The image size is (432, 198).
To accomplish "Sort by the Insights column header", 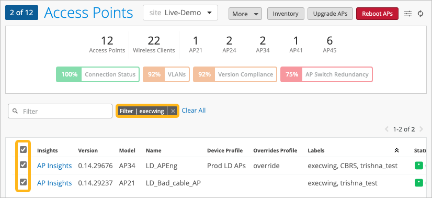I will tap(48, 150).
